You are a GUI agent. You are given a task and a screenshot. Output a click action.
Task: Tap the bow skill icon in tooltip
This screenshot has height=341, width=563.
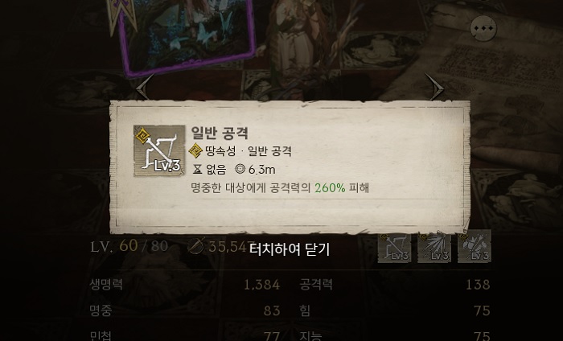click(x=159, y=150)
